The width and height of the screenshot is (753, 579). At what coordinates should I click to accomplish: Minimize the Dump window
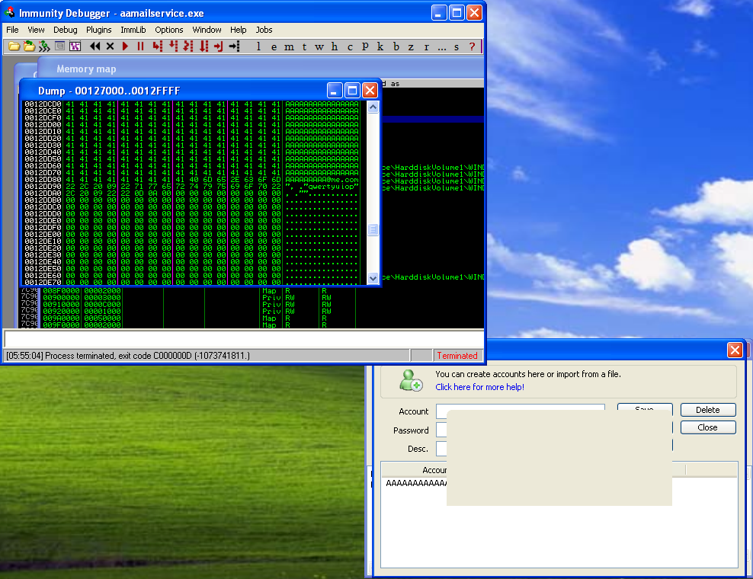coord(335,90)
